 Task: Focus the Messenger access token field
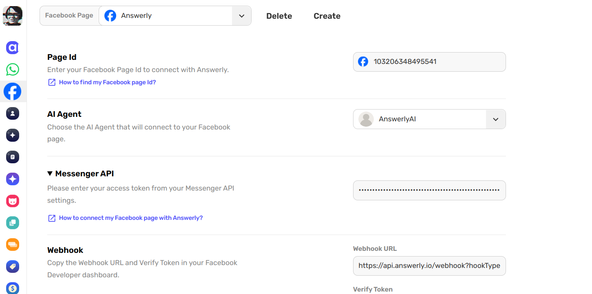tap(429, 190)
